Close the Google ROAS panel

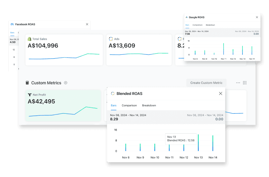[x=257, y=17]
